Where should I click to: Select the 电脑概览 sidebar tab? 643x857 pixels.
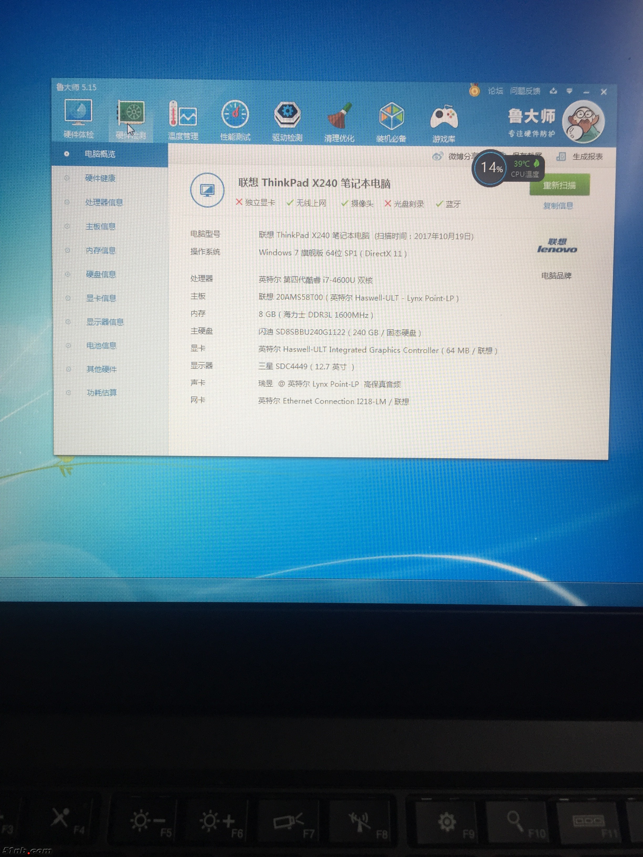[110, 154]
